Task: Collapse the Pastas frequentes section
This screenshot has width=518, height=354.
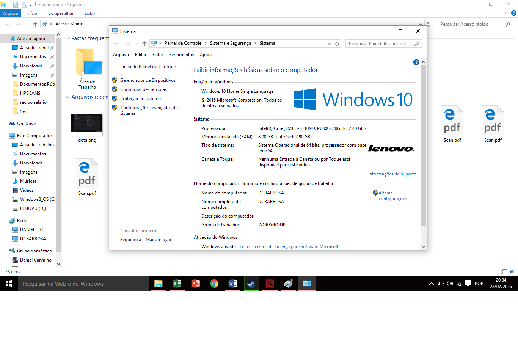Action: tap(67, 38)
